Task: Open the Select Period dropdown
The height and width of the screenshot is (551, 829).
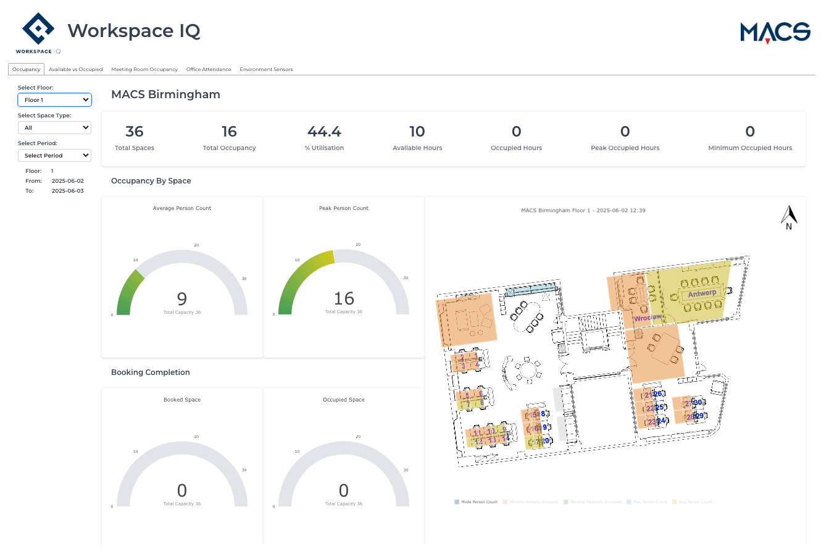Action: (x=54, y=155)
